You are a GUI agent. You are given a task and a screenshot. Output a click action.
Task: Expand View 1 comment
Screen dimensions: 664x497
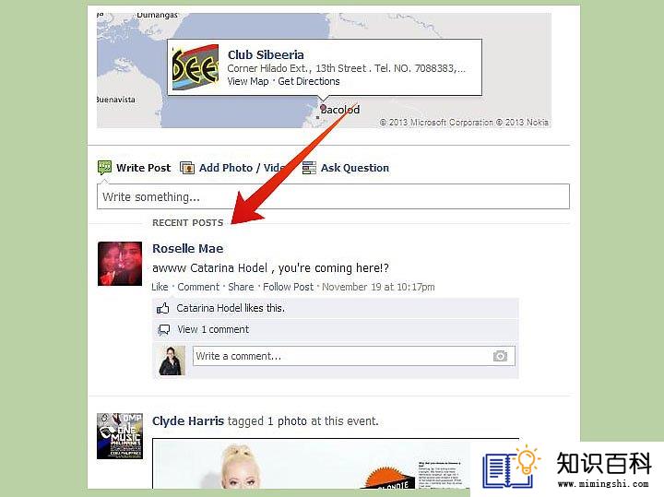(x=213, y=329)
